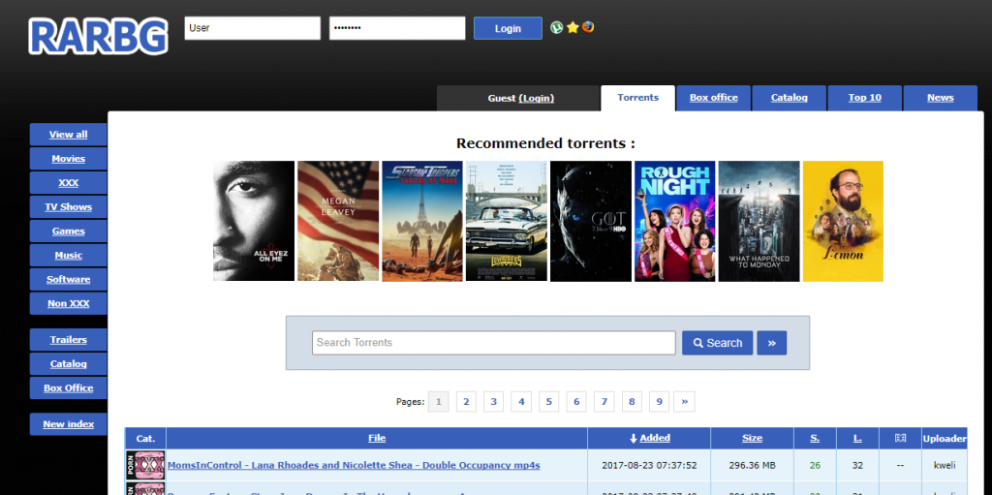The height and width of the screenshot is (495, 992).
Task: Sort the list by Size column
Action: 752,438
